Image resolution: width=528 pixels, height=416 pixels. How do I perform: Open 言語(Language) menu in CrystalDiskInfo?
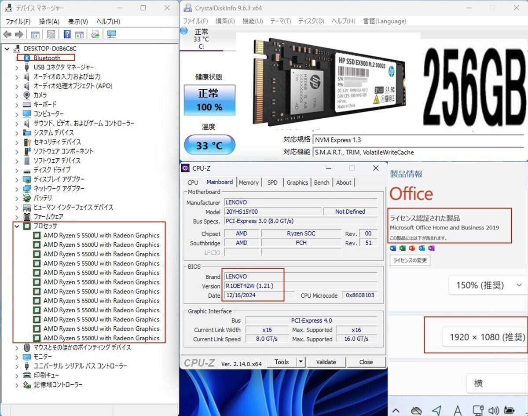pyautogui.click(x=384, y=21)
